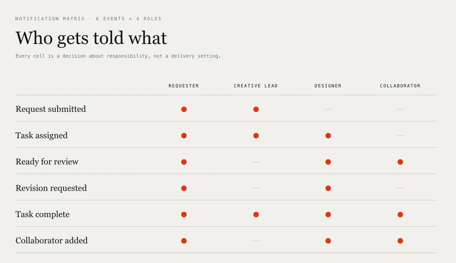Enable Request submitted notification for Collaborator

[400, 109]
